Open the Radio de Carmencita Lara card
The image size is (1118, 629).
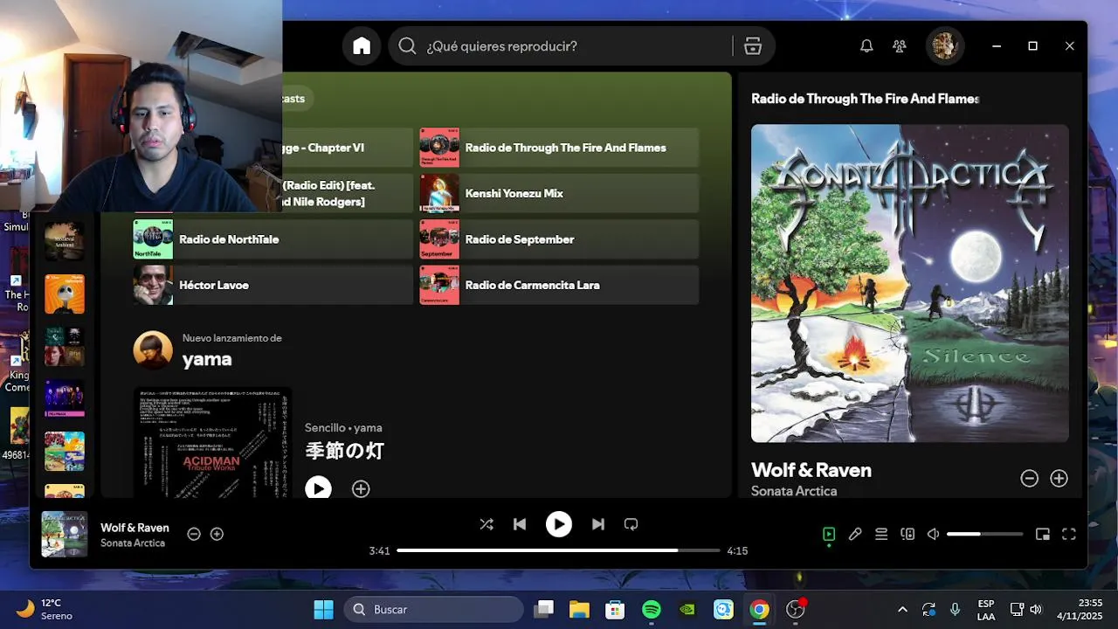(559, 285)
